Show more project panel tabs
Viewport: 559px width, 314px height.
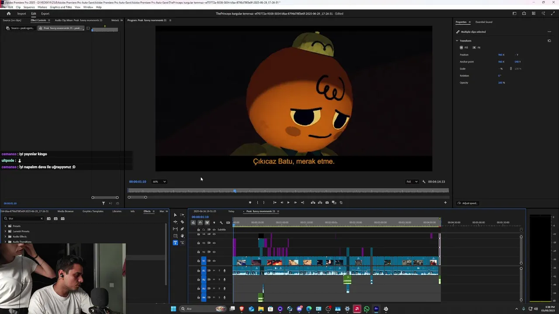(166, 212)
